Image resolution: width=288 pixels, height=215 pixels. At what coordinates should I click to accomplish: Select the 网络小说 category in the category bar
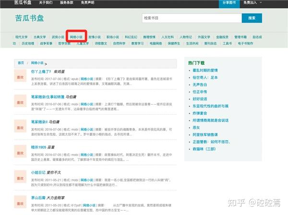click(76, 37)
